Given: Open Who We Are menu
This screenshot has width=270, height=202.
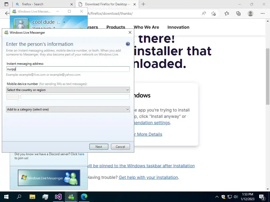Looking at the screenshot, I should coord(146,27).
